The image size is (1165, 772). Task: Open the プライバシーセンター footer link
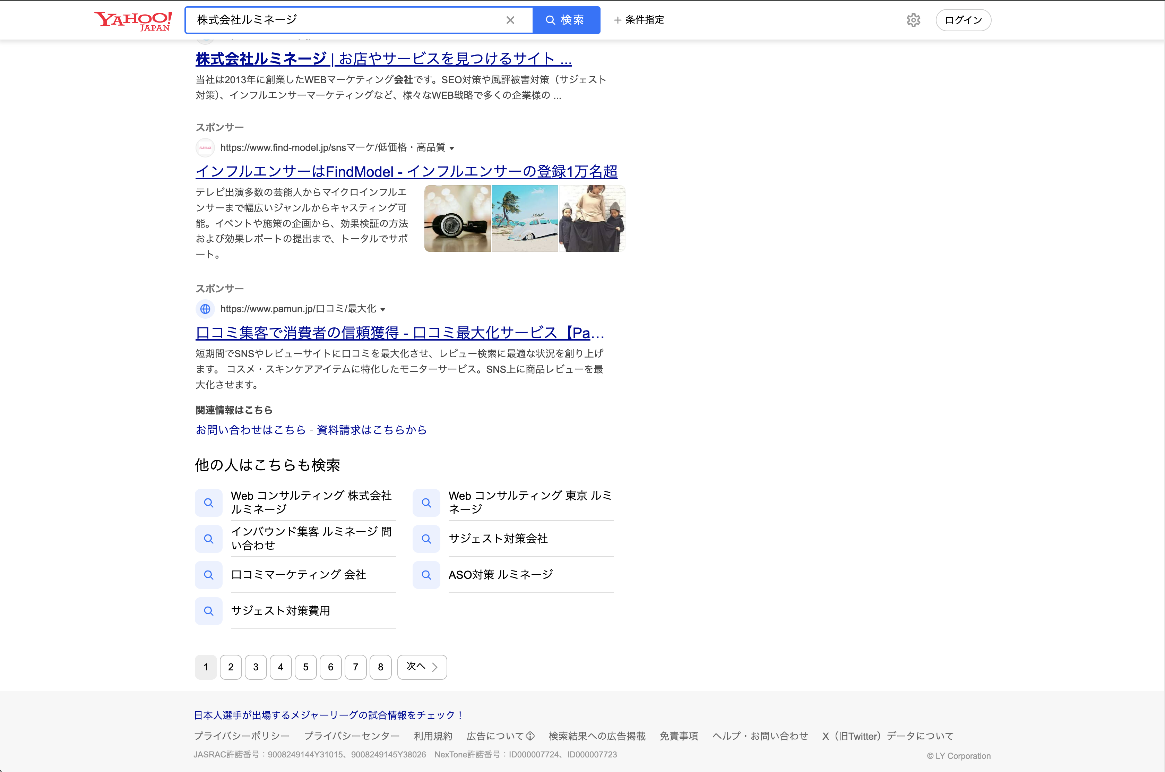point(352,736)
